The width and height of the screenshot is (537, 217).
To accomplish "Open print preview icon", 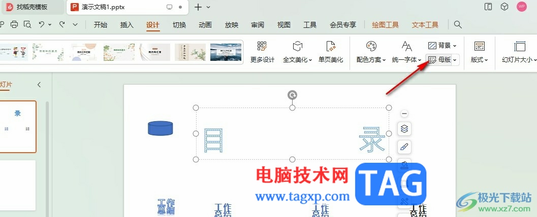I will pyautogui.click(x=27, y=24).
